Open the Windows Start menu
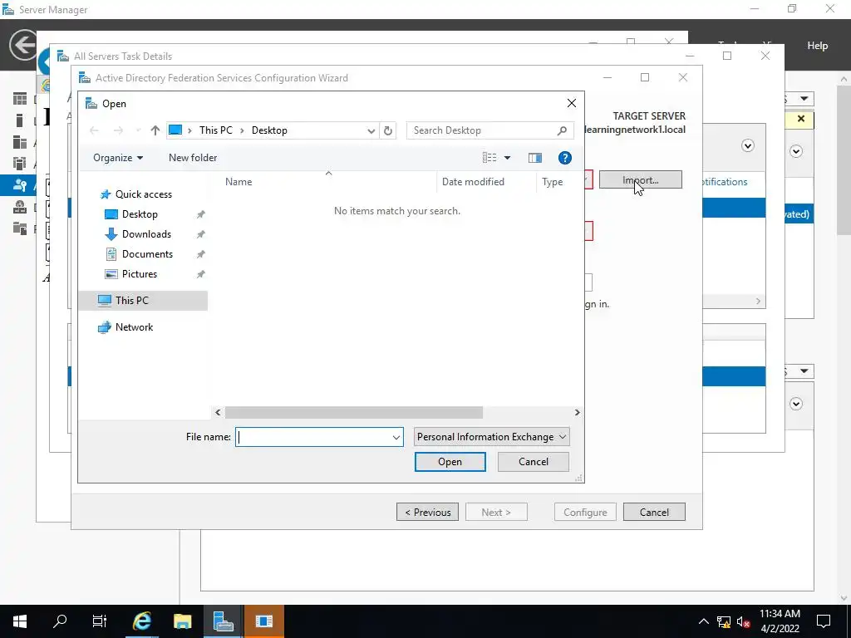 pyautogui.click(x=20, y=621)
